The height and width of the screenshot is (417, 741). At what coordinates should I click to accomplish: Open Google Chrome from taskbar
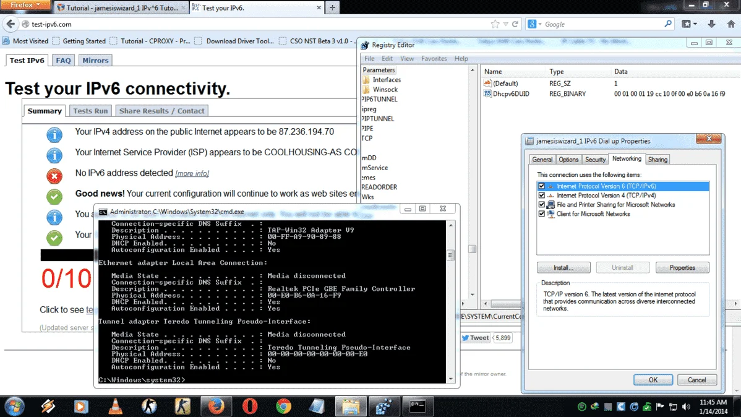coord(283,406)
